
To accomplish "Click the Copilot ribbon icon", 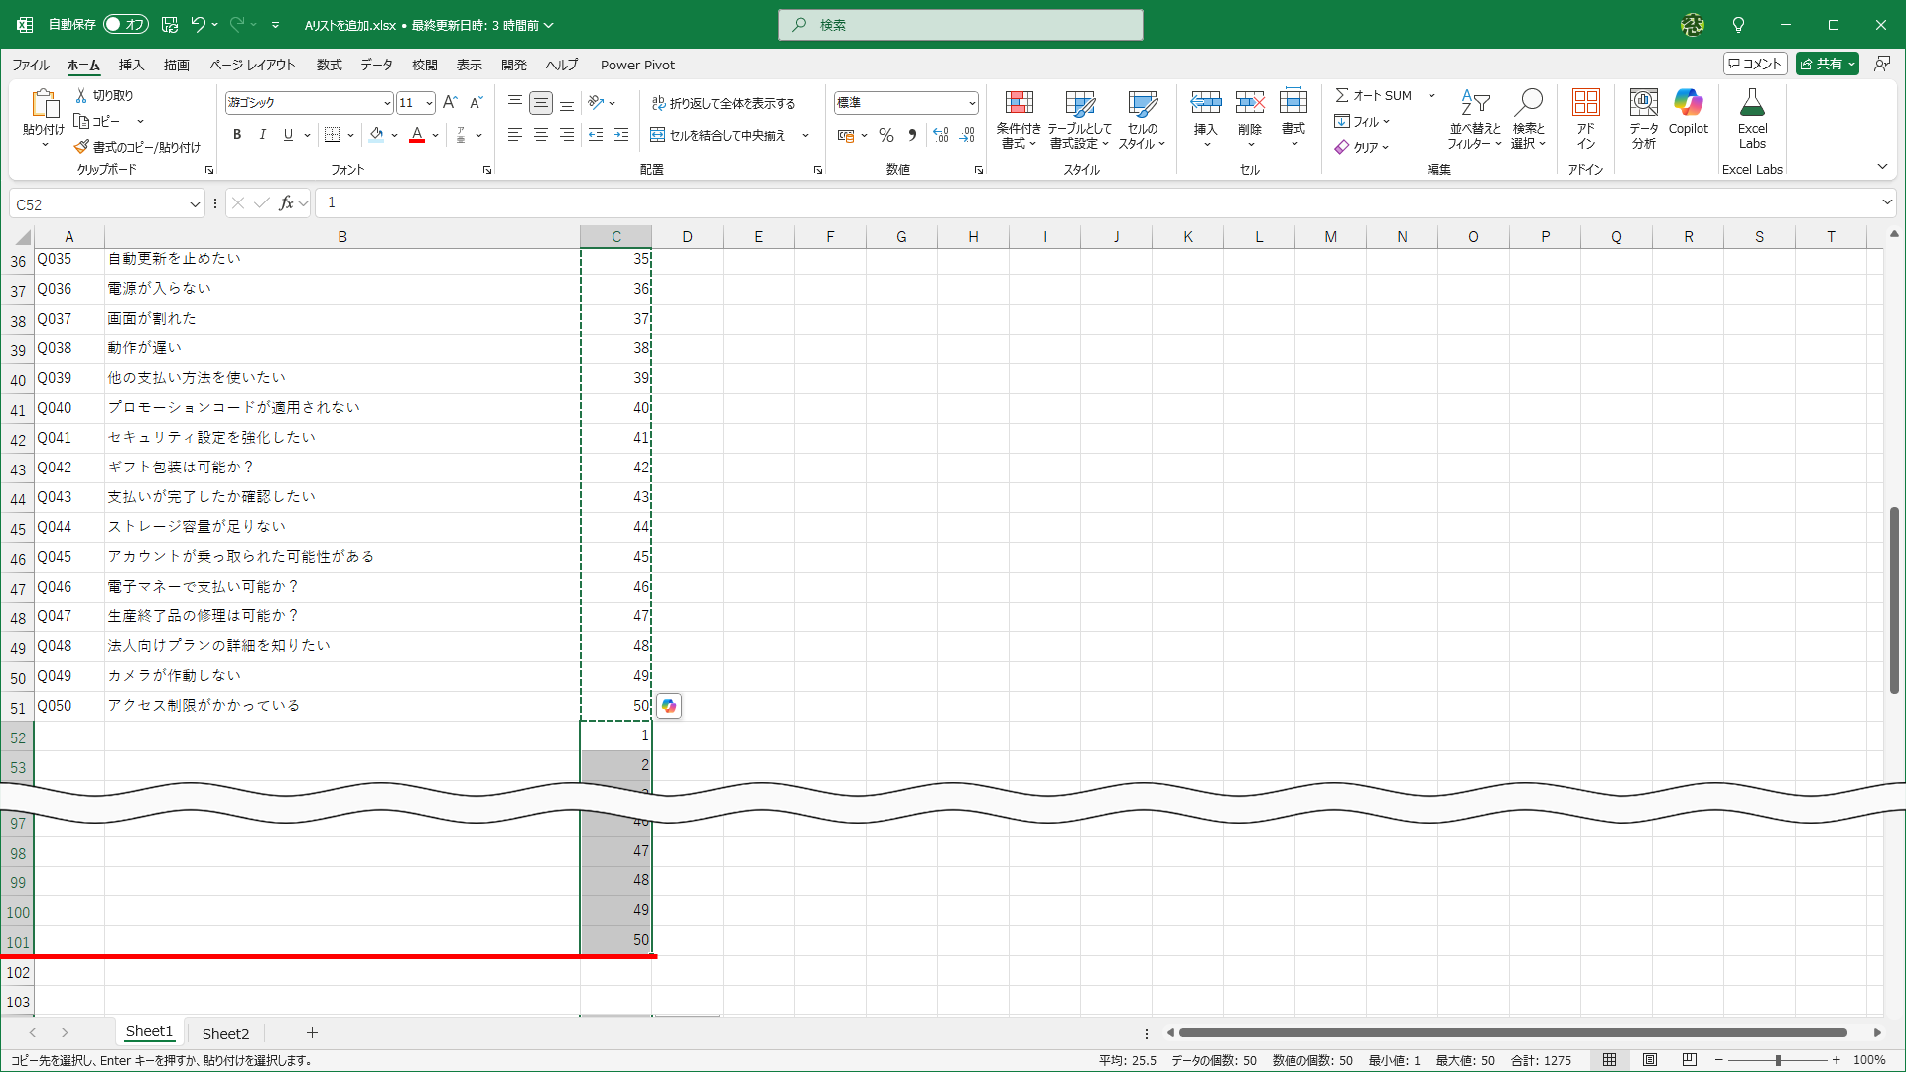I will 1688,104.
